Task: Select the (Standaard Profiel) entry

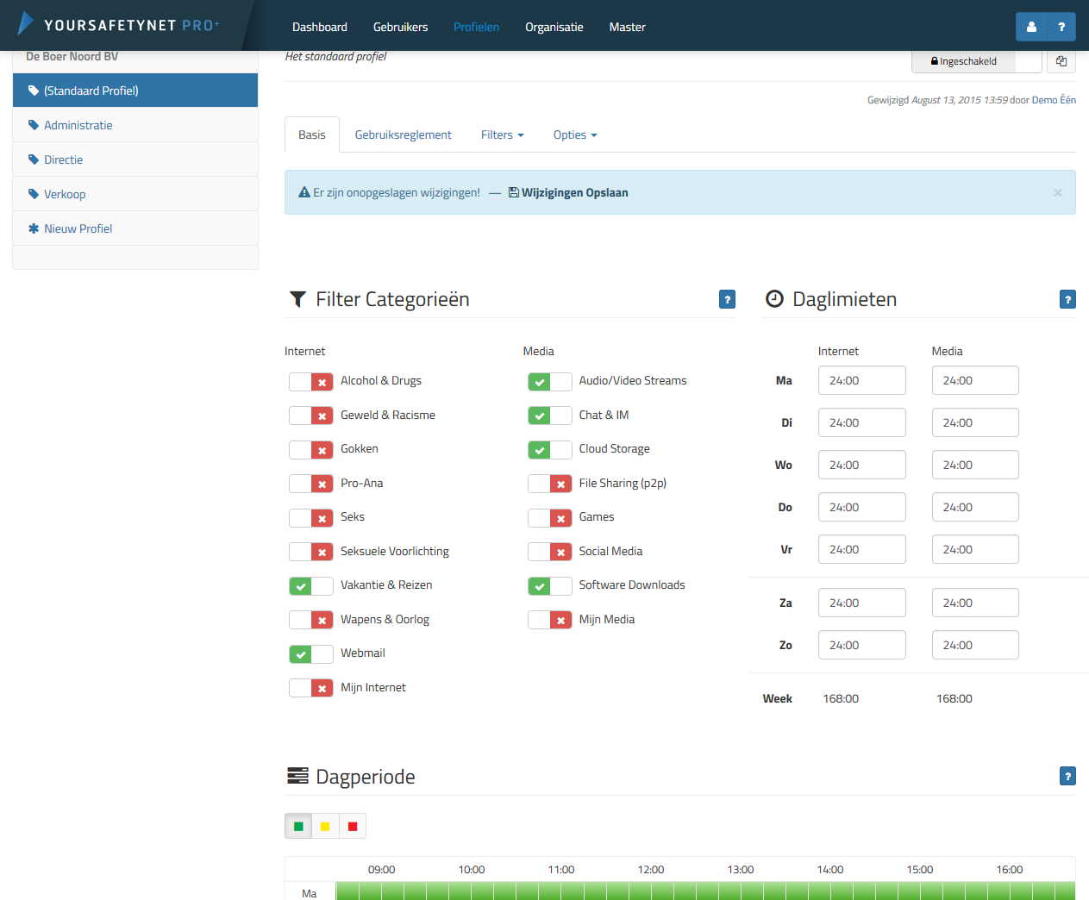Action: click(135, 91)
